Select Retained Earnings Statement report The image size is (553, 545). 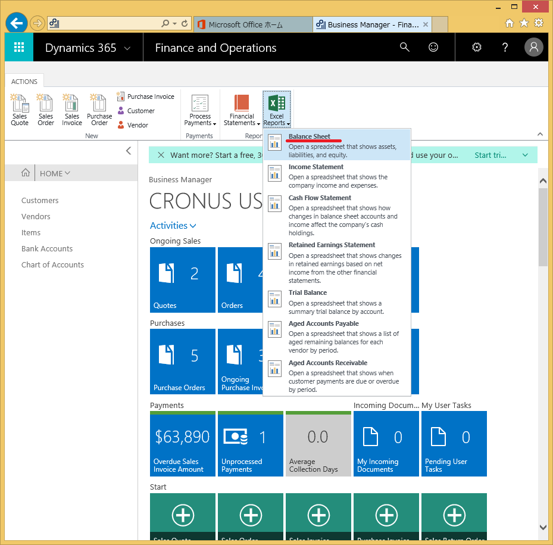[337, 263]
